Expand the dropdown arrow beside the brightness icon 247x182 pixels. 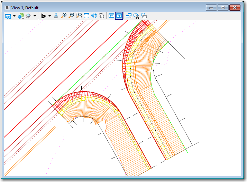pos(35,16)
